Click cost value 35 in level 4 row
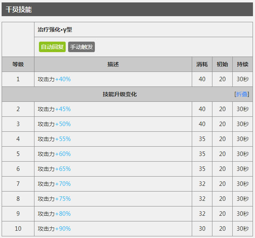Screen dimensions: 255x238 202,139
